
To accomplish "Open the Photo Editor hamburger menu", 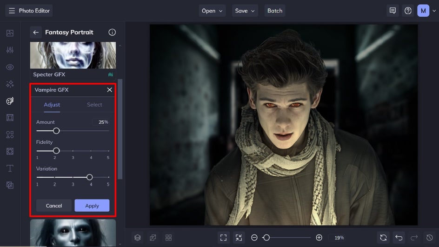I will (12, 11).
